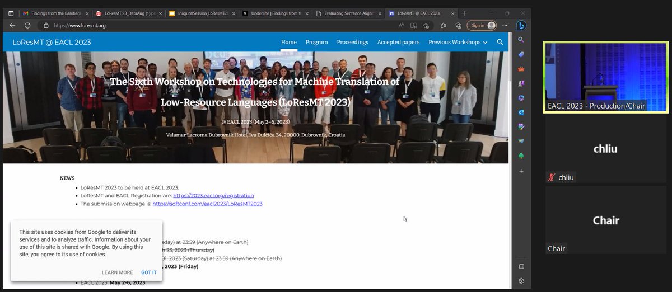Switch to the Underline Findings tab
Viewport: 672px width, 292px height.
pos(274,13)
